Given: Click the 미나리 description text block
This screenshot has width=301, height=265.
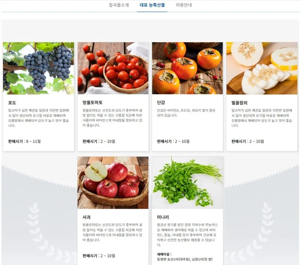Looking at the screenshot, I should pos(187,235).
